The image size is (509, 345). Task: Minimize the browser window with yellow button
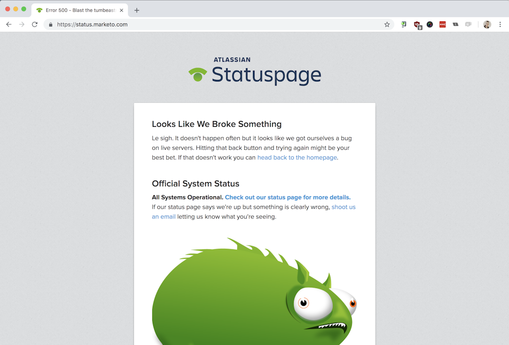point(16,9)
